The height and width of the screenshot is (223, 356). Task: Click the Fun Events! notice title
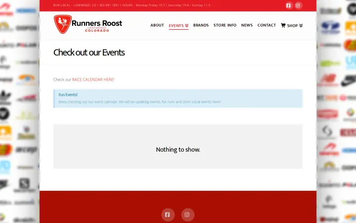point(68,95)
